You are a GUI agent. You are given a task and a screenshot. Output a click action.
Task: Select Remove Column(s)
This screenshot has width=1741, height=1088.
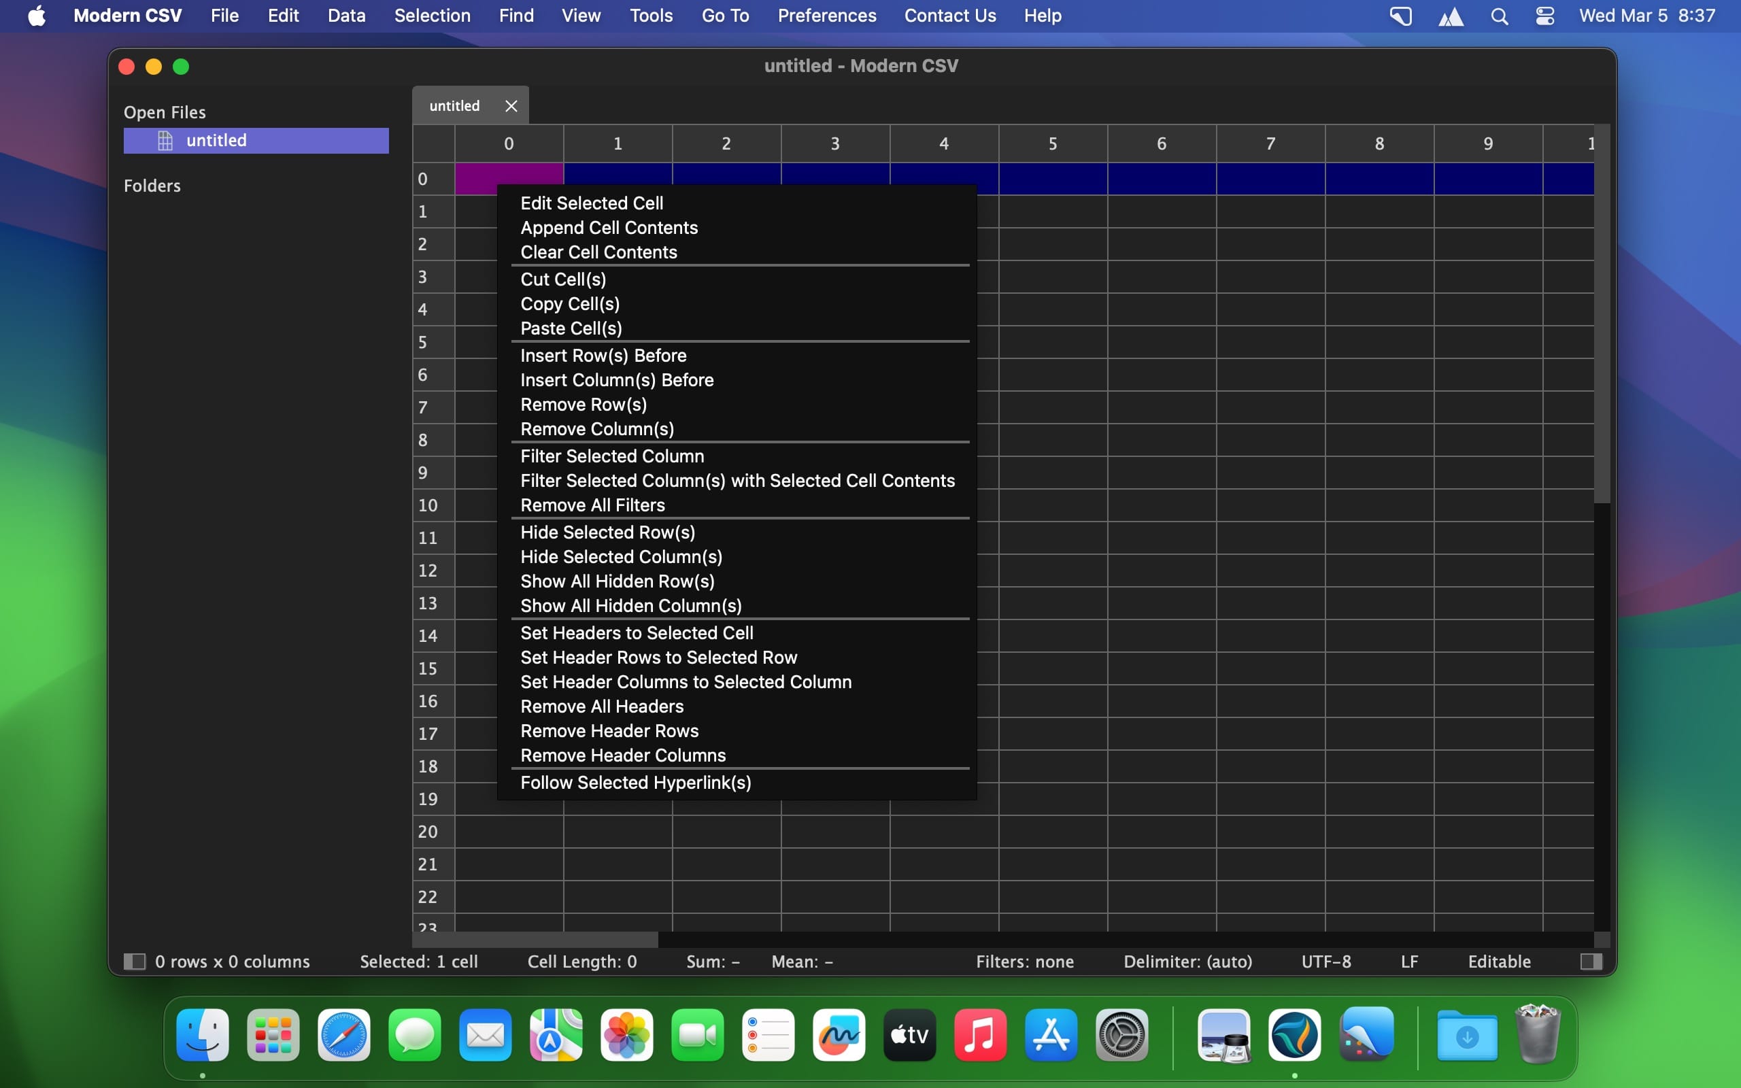point(597,429)
